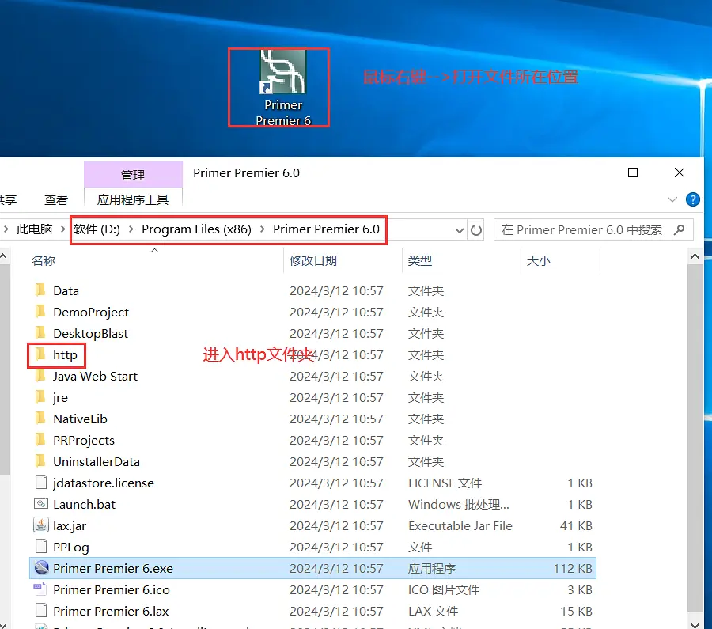Screen dimensions: 712x629
Task: Select the http folder icon
Action: point(41,354)
